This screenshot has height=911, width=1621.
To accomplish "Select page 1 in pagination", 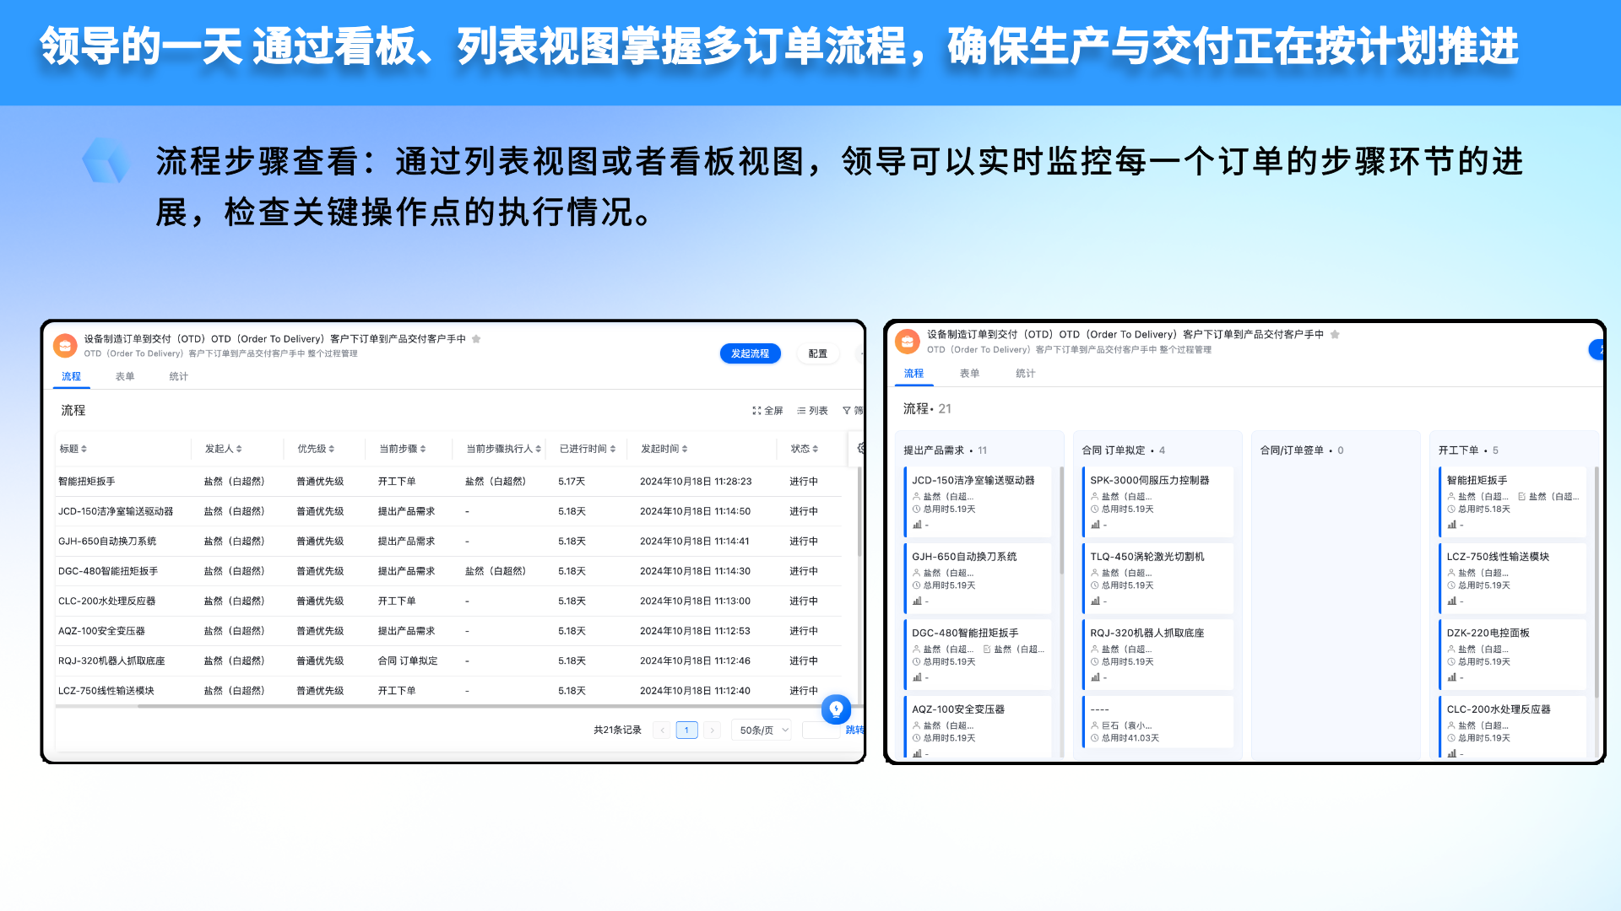I will (687, 730).
